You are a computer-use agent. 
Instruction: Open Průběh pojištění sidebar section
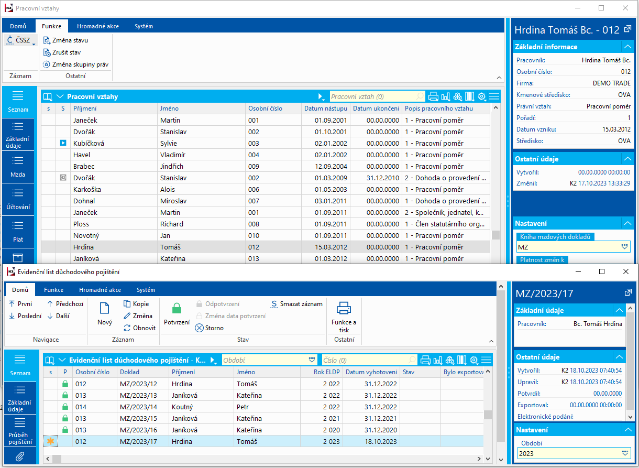pos(20,431)
